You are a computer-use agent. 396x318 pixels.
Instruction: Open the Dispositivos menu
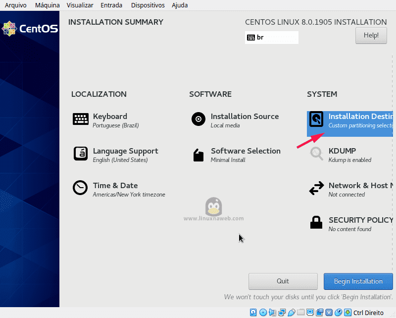point(148,5)
